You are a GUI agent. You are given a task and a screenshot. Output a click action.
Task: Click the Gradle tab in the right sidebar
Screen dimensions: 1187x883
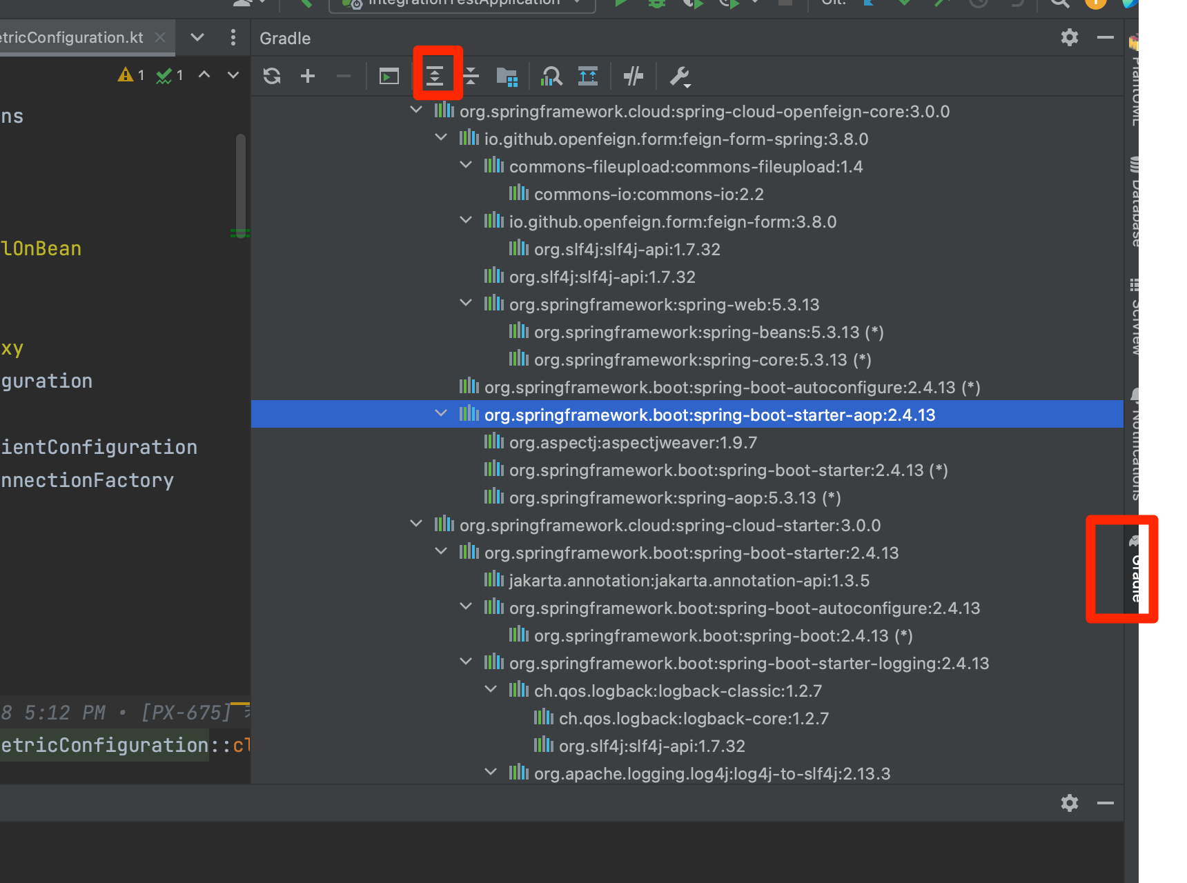(x=1135, y=568)
